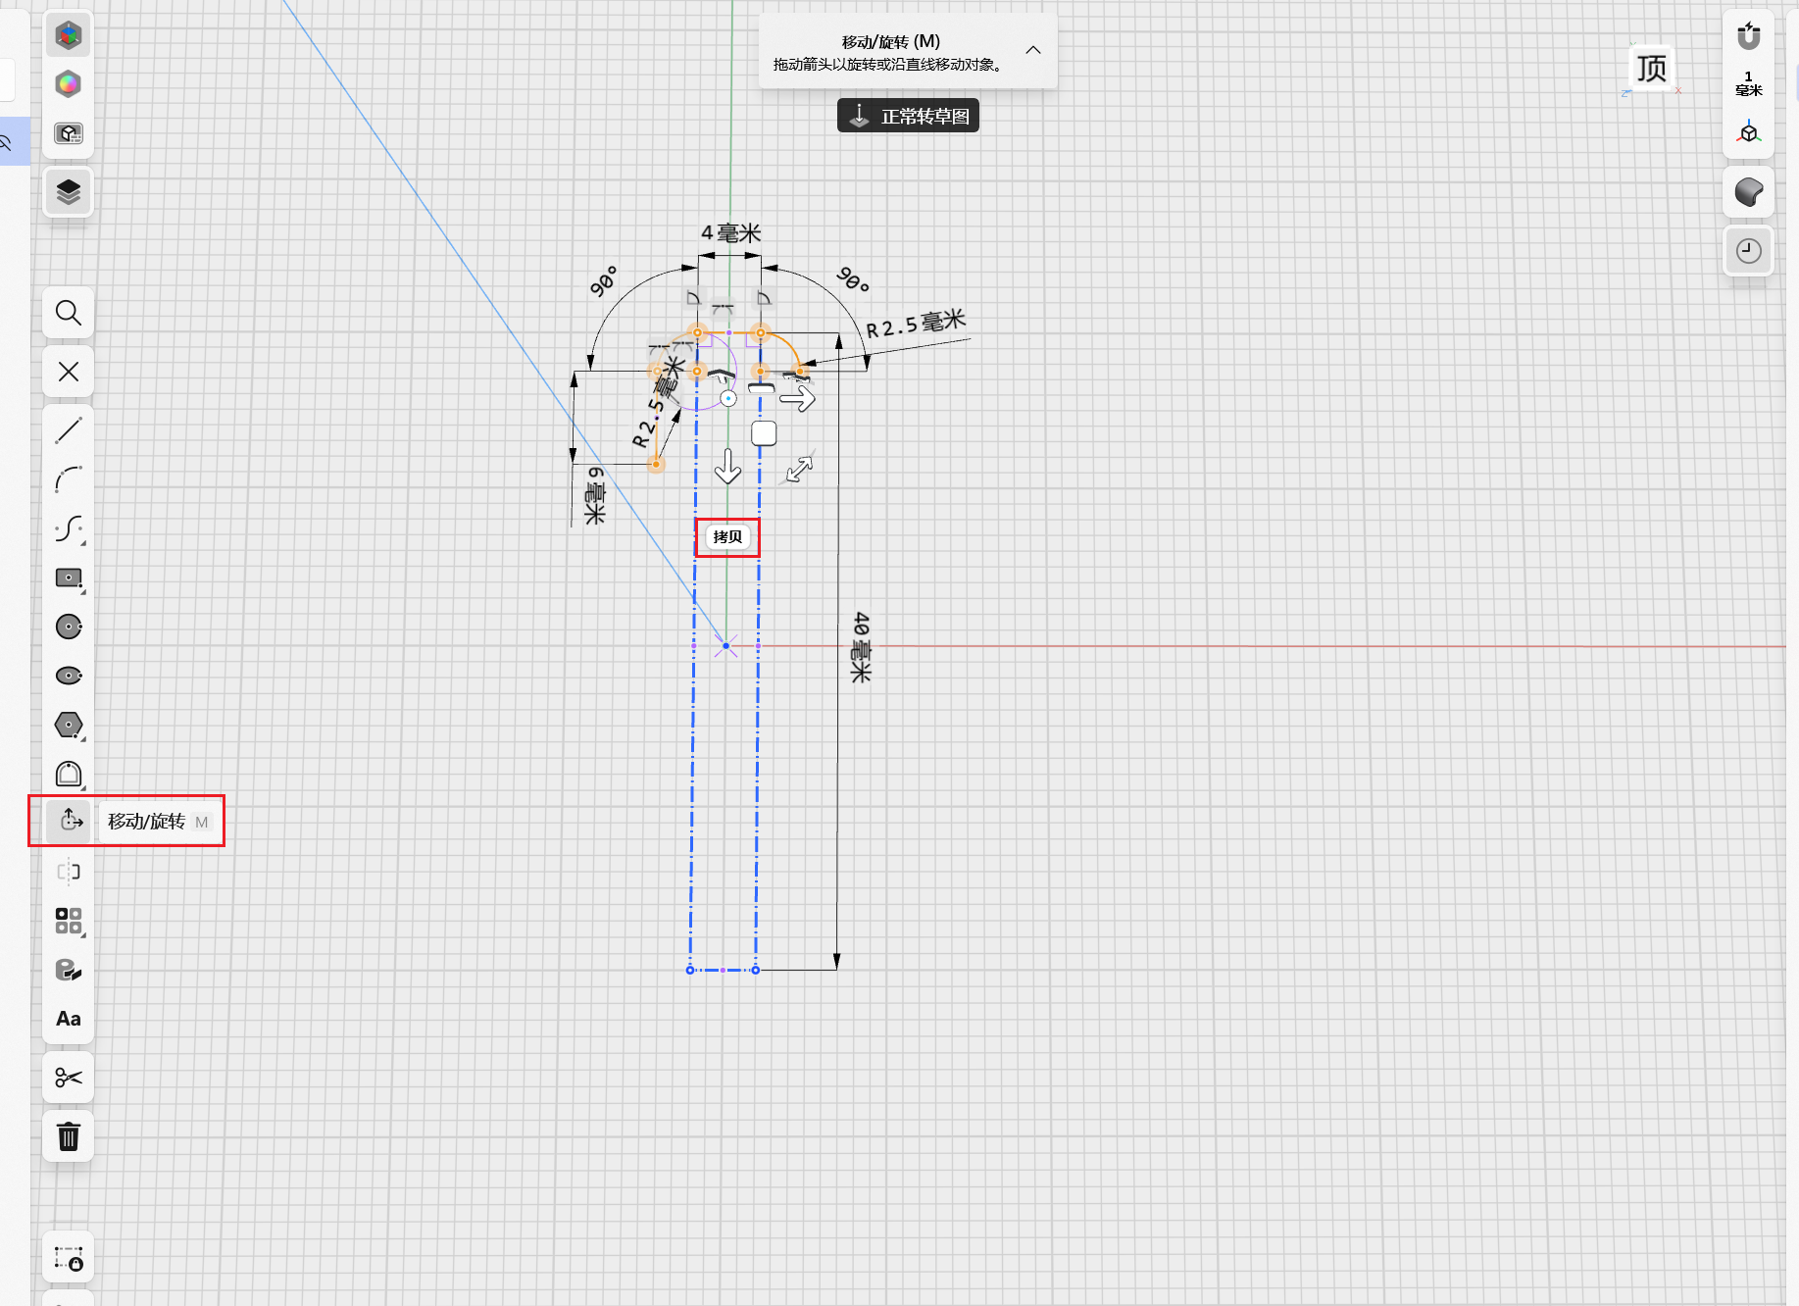Viewport: 1799px width, 1306px height.
Task: Click the left 90° angle dimension
Action: (603, 280)
